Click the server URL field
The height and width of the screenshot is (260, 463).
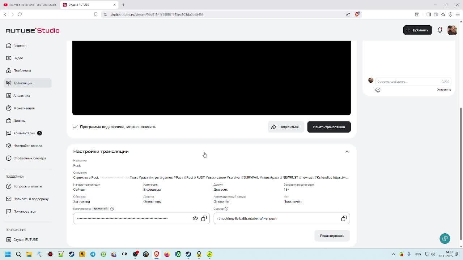click(x=282, y=218)
